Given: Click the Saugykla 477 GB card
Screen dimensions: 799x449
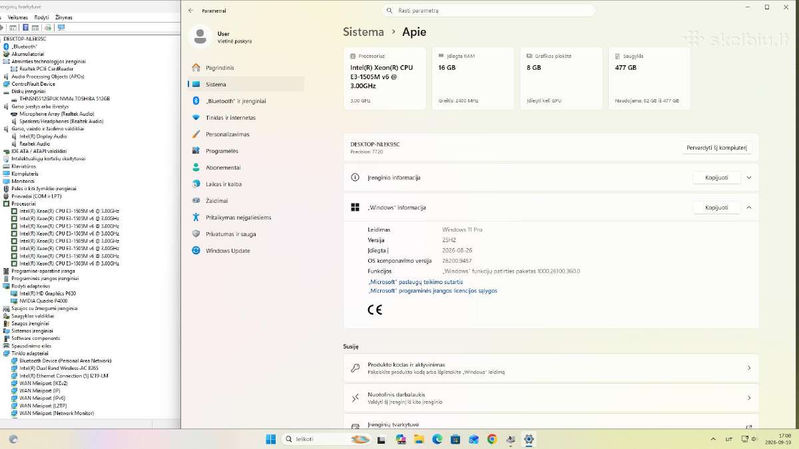Looking at the screenshot, I should [649, 78].
